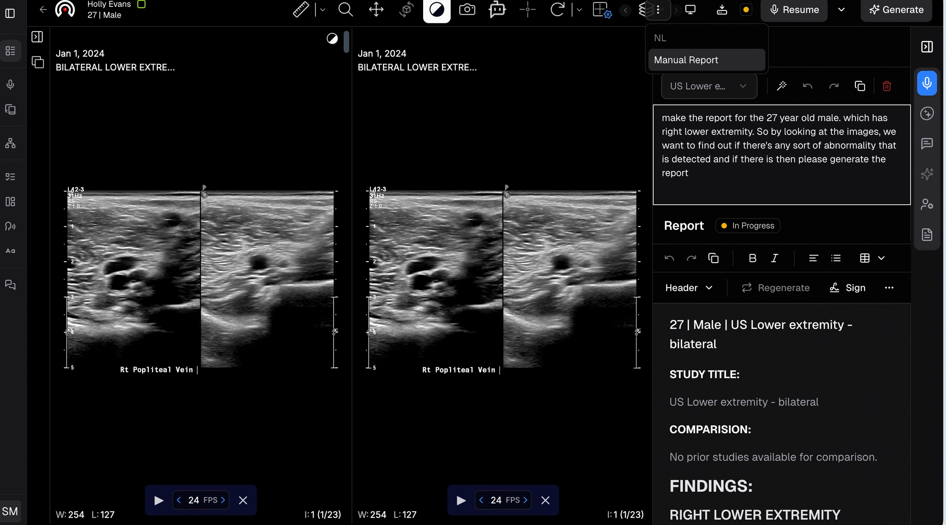Screen dimensions: 946x525
Task: Open the US Lower e... template dropdown
Action: point(709,86)
